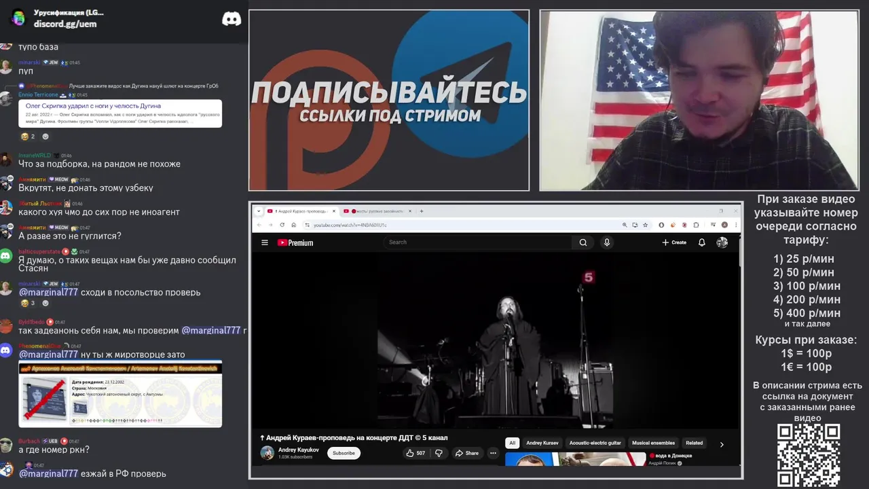
Task: Click the message Что за подборка
Action: 99,164
